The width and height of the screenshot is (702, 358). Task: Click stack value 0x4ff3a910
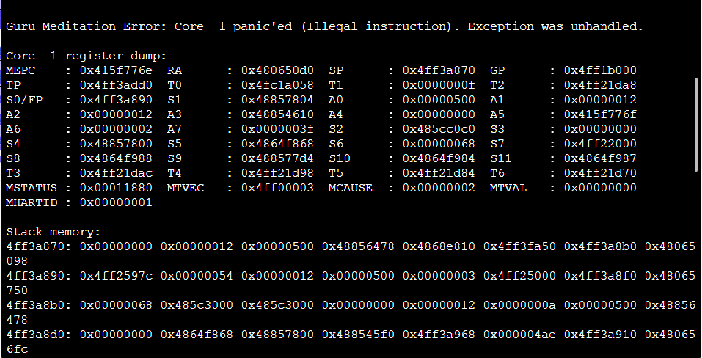(600, 335)
